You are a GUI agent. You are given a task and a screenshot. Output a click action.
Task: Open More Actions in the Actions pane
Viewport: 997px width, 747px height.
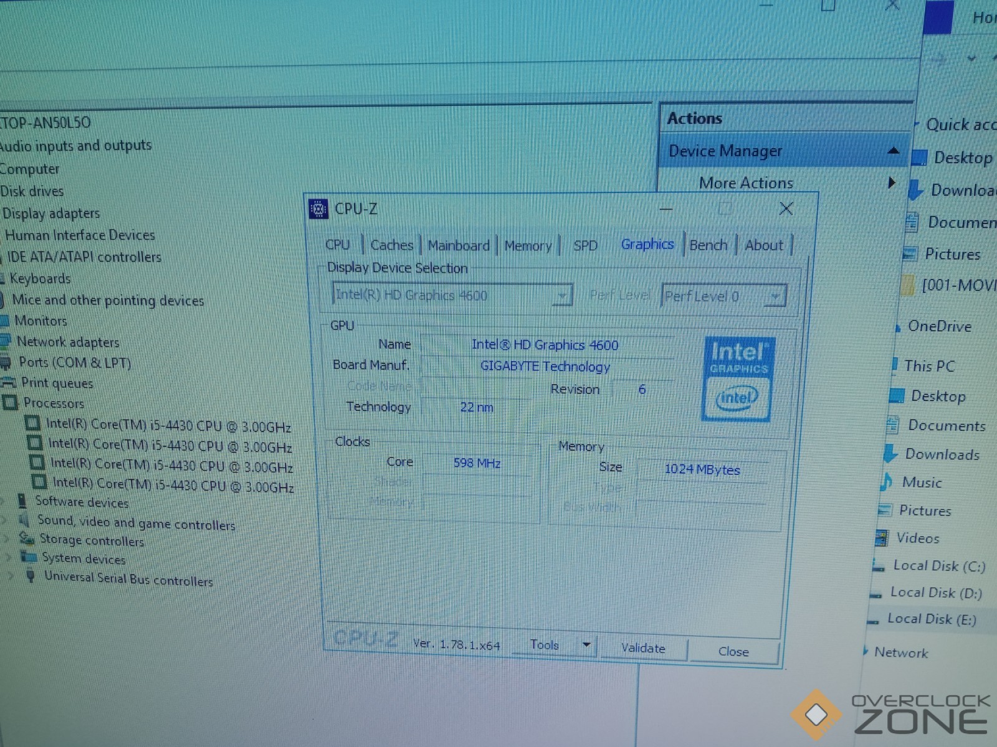[746, 183]
